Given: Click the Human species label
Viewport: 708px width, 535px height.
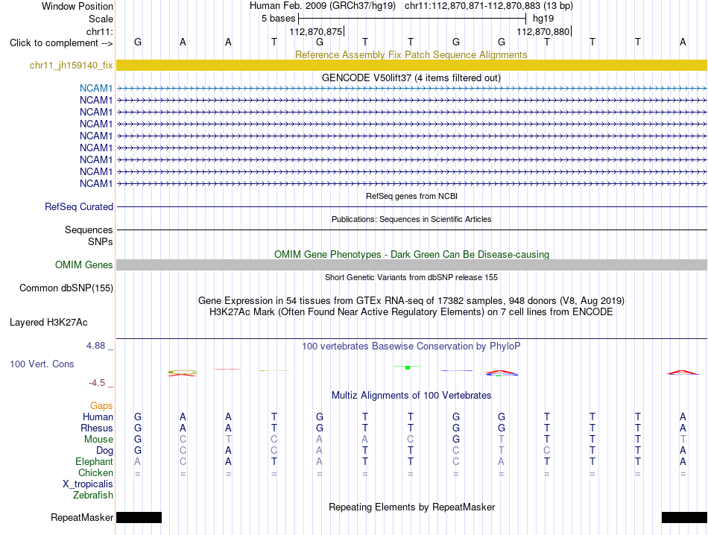Looking at the screenshot, I should coord(98,417).
